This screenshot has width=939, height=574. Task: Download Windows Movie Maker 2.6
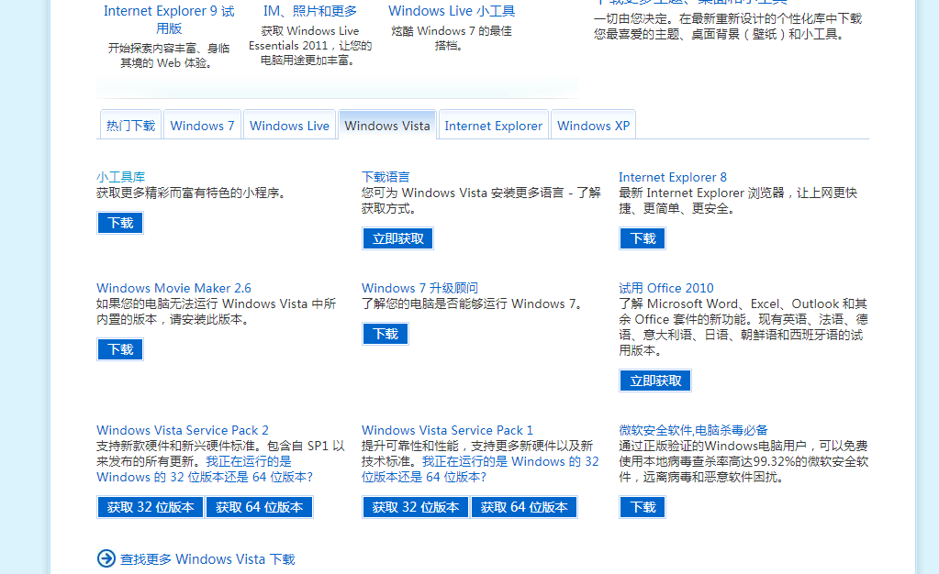(x=120, y=349)
